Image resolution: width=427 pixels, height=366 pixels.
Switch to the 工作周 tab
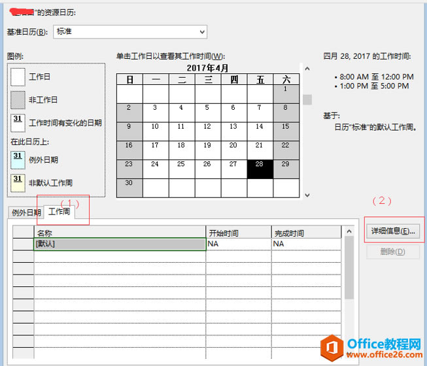click(x=59, y=212)
